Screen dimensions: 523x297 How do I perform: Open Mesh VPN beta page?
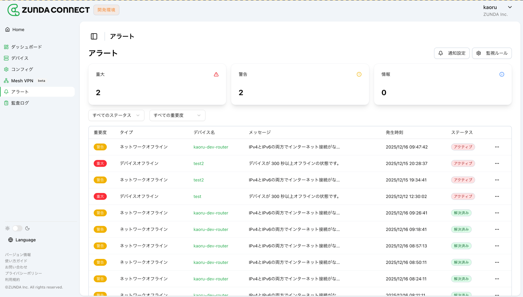[22, 81]
